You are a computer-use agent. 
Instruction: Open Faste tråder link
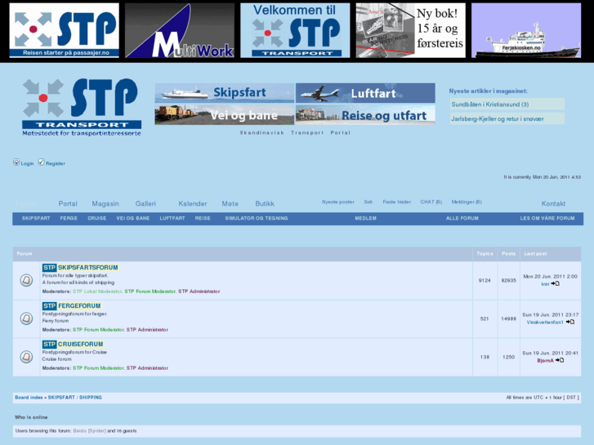coord(396,202)
